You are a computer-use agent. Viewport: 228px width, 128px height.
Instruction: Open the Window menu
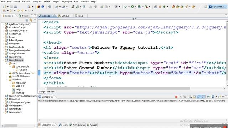84,2
